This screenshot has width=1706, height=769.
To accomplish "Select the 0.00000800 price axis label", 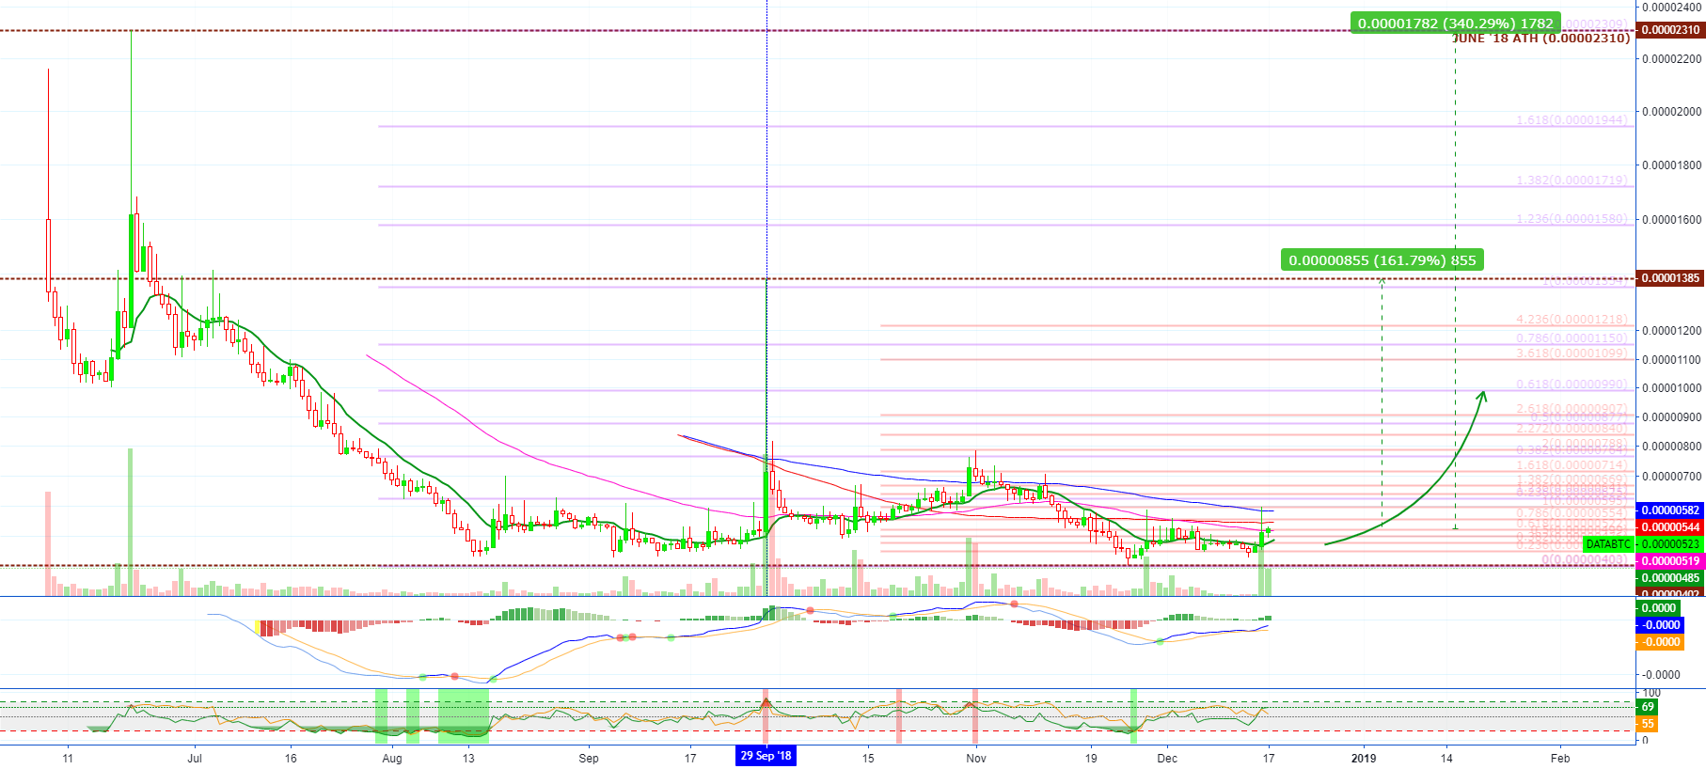I will point(1671,447).
